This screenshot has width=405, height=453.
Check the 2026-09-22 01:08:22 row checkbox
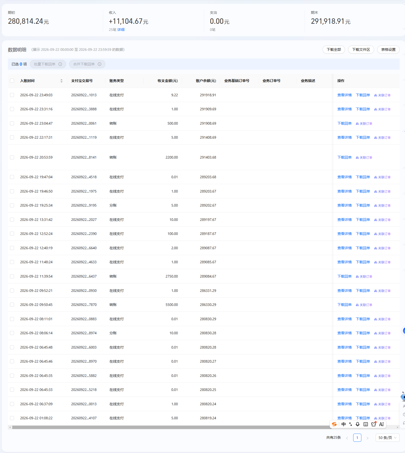click(x=12, y=418)
